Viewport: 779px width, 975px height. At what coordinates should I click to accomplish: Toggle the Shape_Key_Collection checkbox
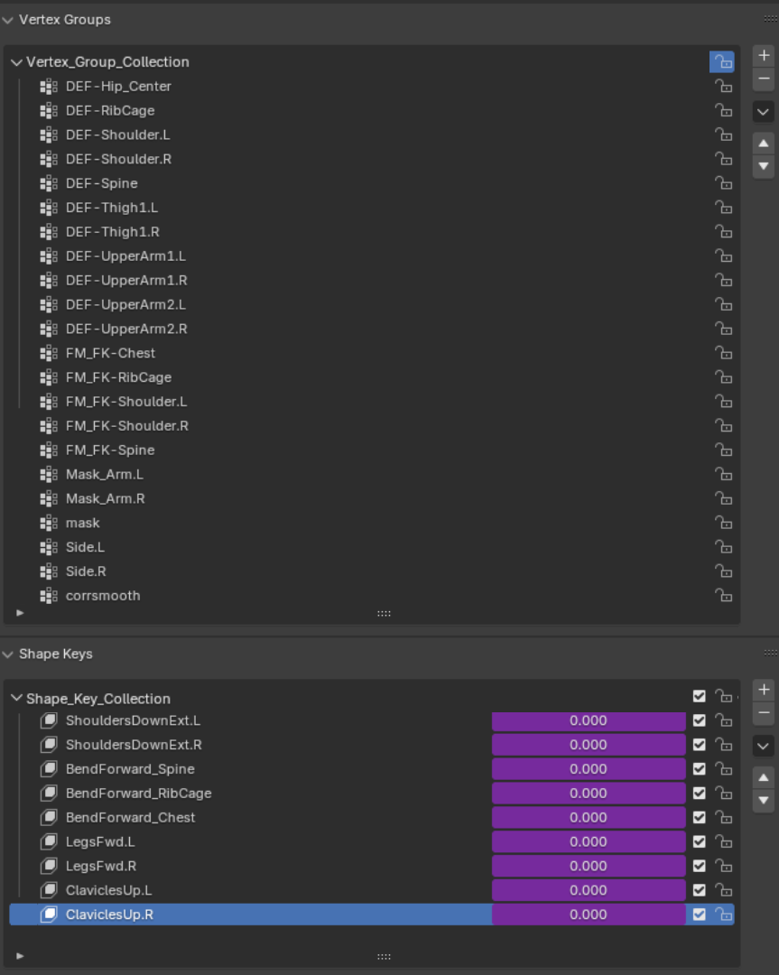pos(700,696)
